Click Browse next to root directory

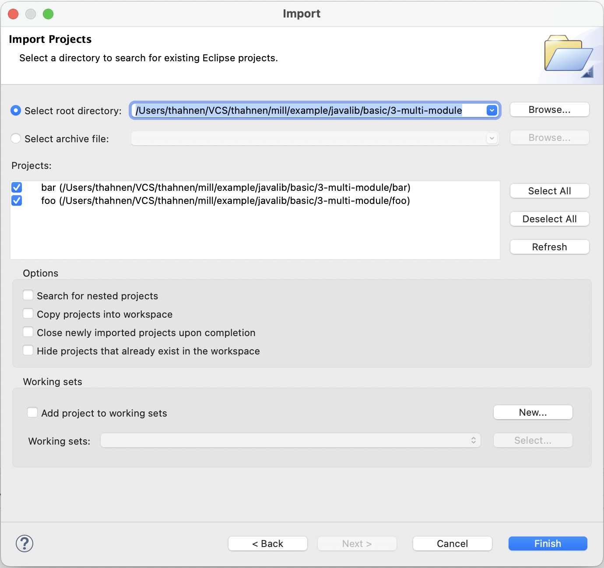coord(549,109)
